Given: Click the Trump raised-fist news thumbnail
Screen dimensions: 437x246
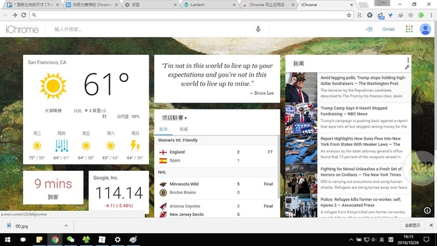Looking at the screenshot, I should (x=301, y=87).
